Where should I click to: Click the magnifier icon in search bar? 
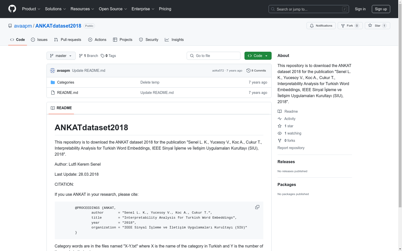[x=273, y=9]
